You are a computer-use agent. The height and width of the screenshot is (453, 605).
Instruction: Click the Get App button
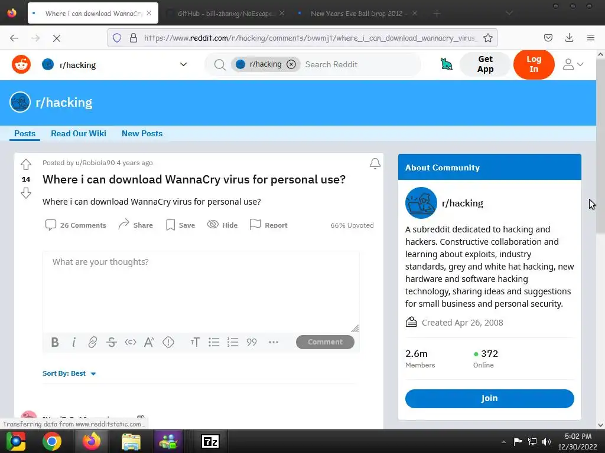click(485, 64)
